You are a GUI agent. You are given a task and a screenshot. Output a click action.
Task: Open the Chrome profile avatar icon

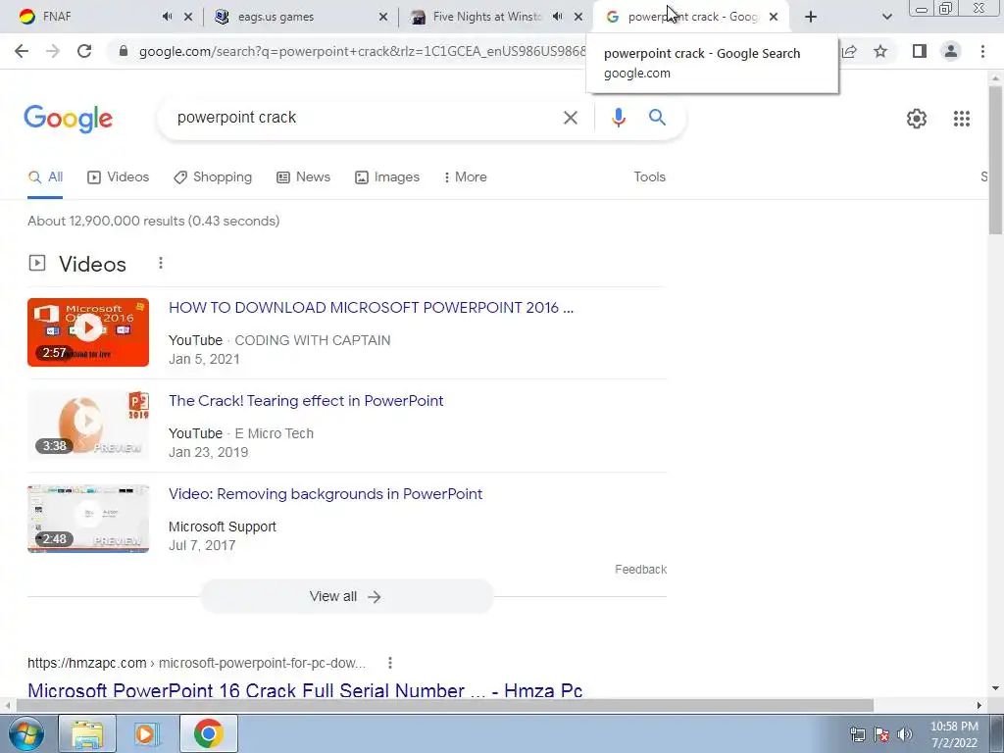951,51
